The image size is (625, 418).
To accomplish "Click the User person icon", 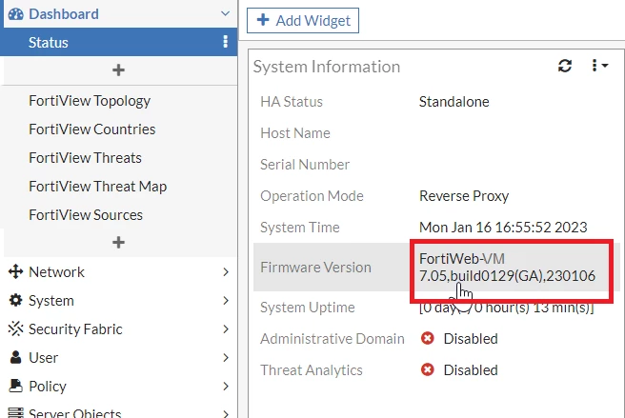I will tap(15, 357).
